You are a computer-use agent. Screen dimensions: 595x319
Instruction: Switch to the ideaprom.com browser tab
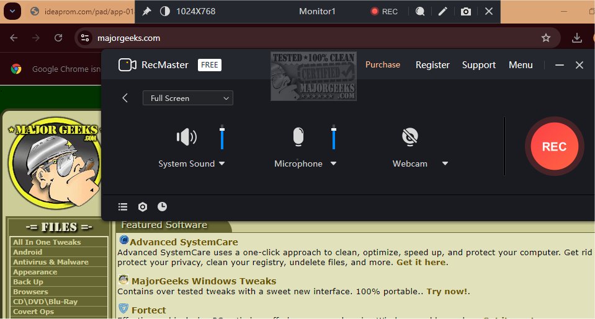click(81, 11)
